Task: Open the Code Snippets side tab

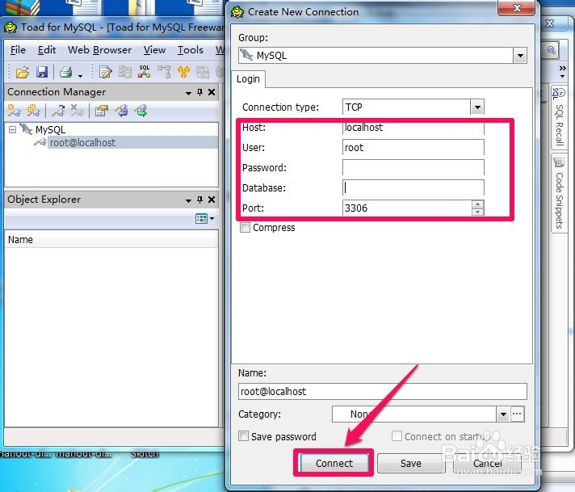Action: (559, 193)
